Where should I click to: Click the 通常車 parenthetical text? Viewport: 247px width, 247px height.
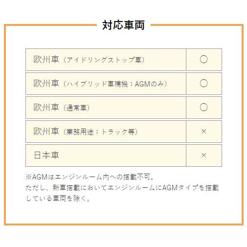click(x=76, y=108)
